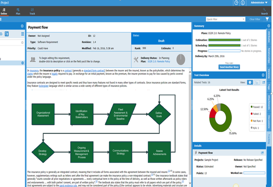Switch to the Plan tab

pyautogui.click(x=18, y=11)
